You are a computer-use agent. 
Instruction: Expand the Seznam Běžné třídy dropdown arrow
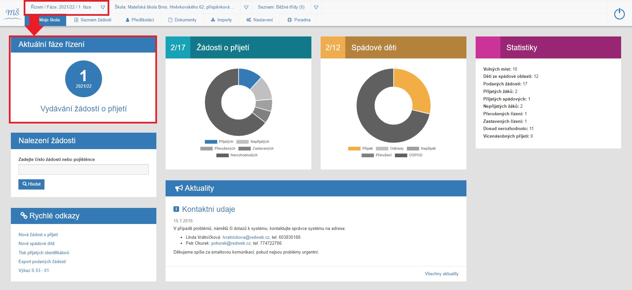[x=316, y=7]
